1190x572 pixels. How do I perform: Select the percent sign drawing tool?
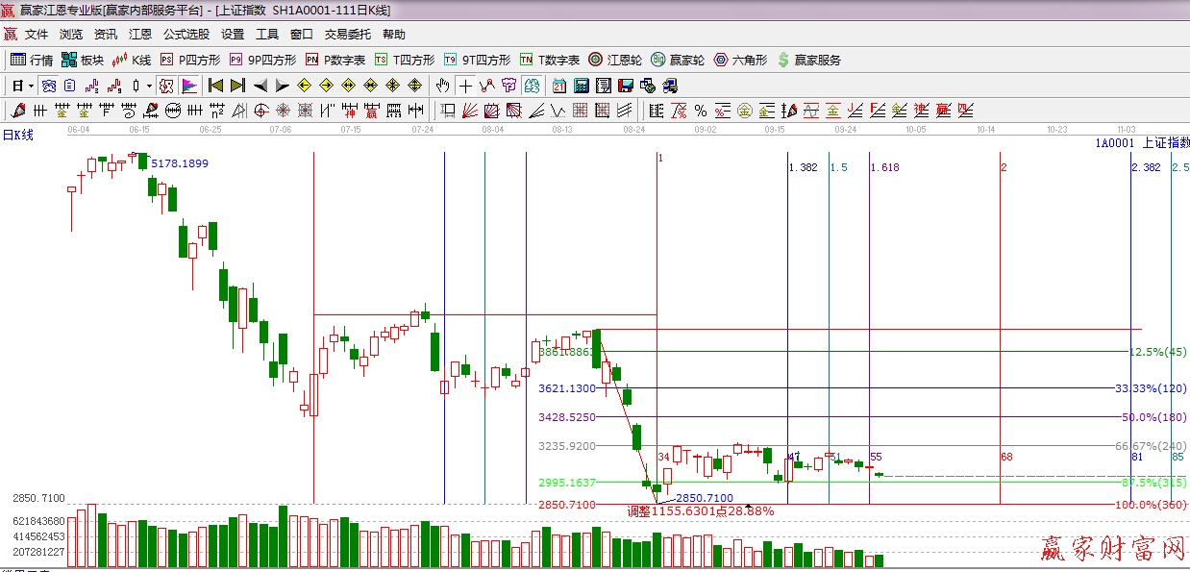point(700,111)
